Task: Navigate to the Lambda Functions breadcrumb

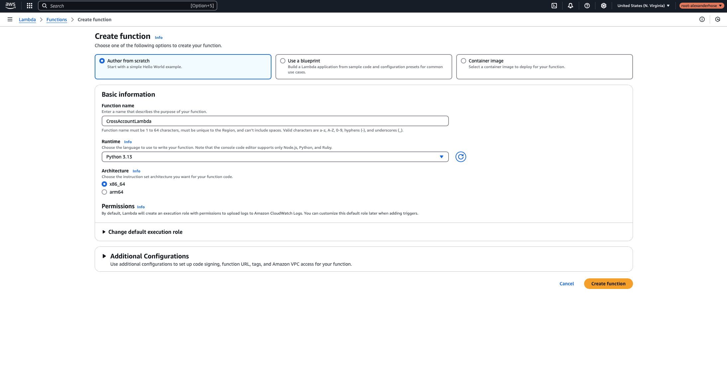Action: [56, 19]
